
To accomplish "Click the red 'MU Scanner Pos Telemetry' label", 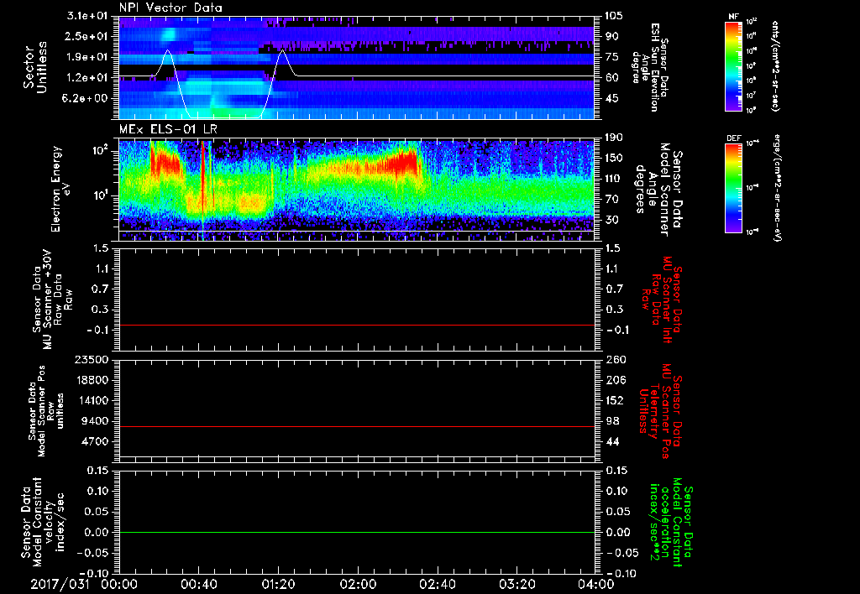I will click(662, 411).
